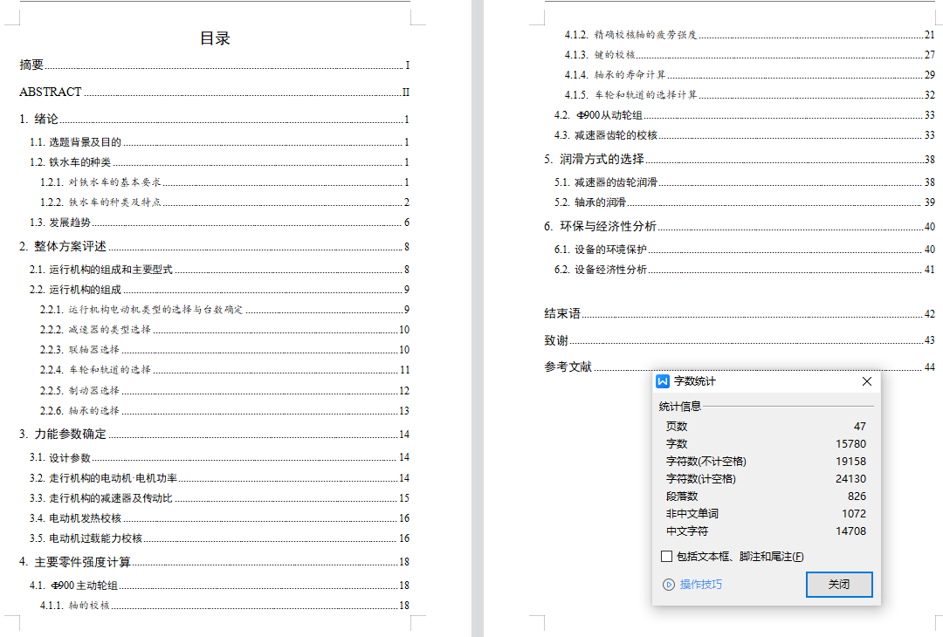This screenshot has height=637, width=943.
Task: Click the 致谢 contents entry
Action: pos(740,340)
